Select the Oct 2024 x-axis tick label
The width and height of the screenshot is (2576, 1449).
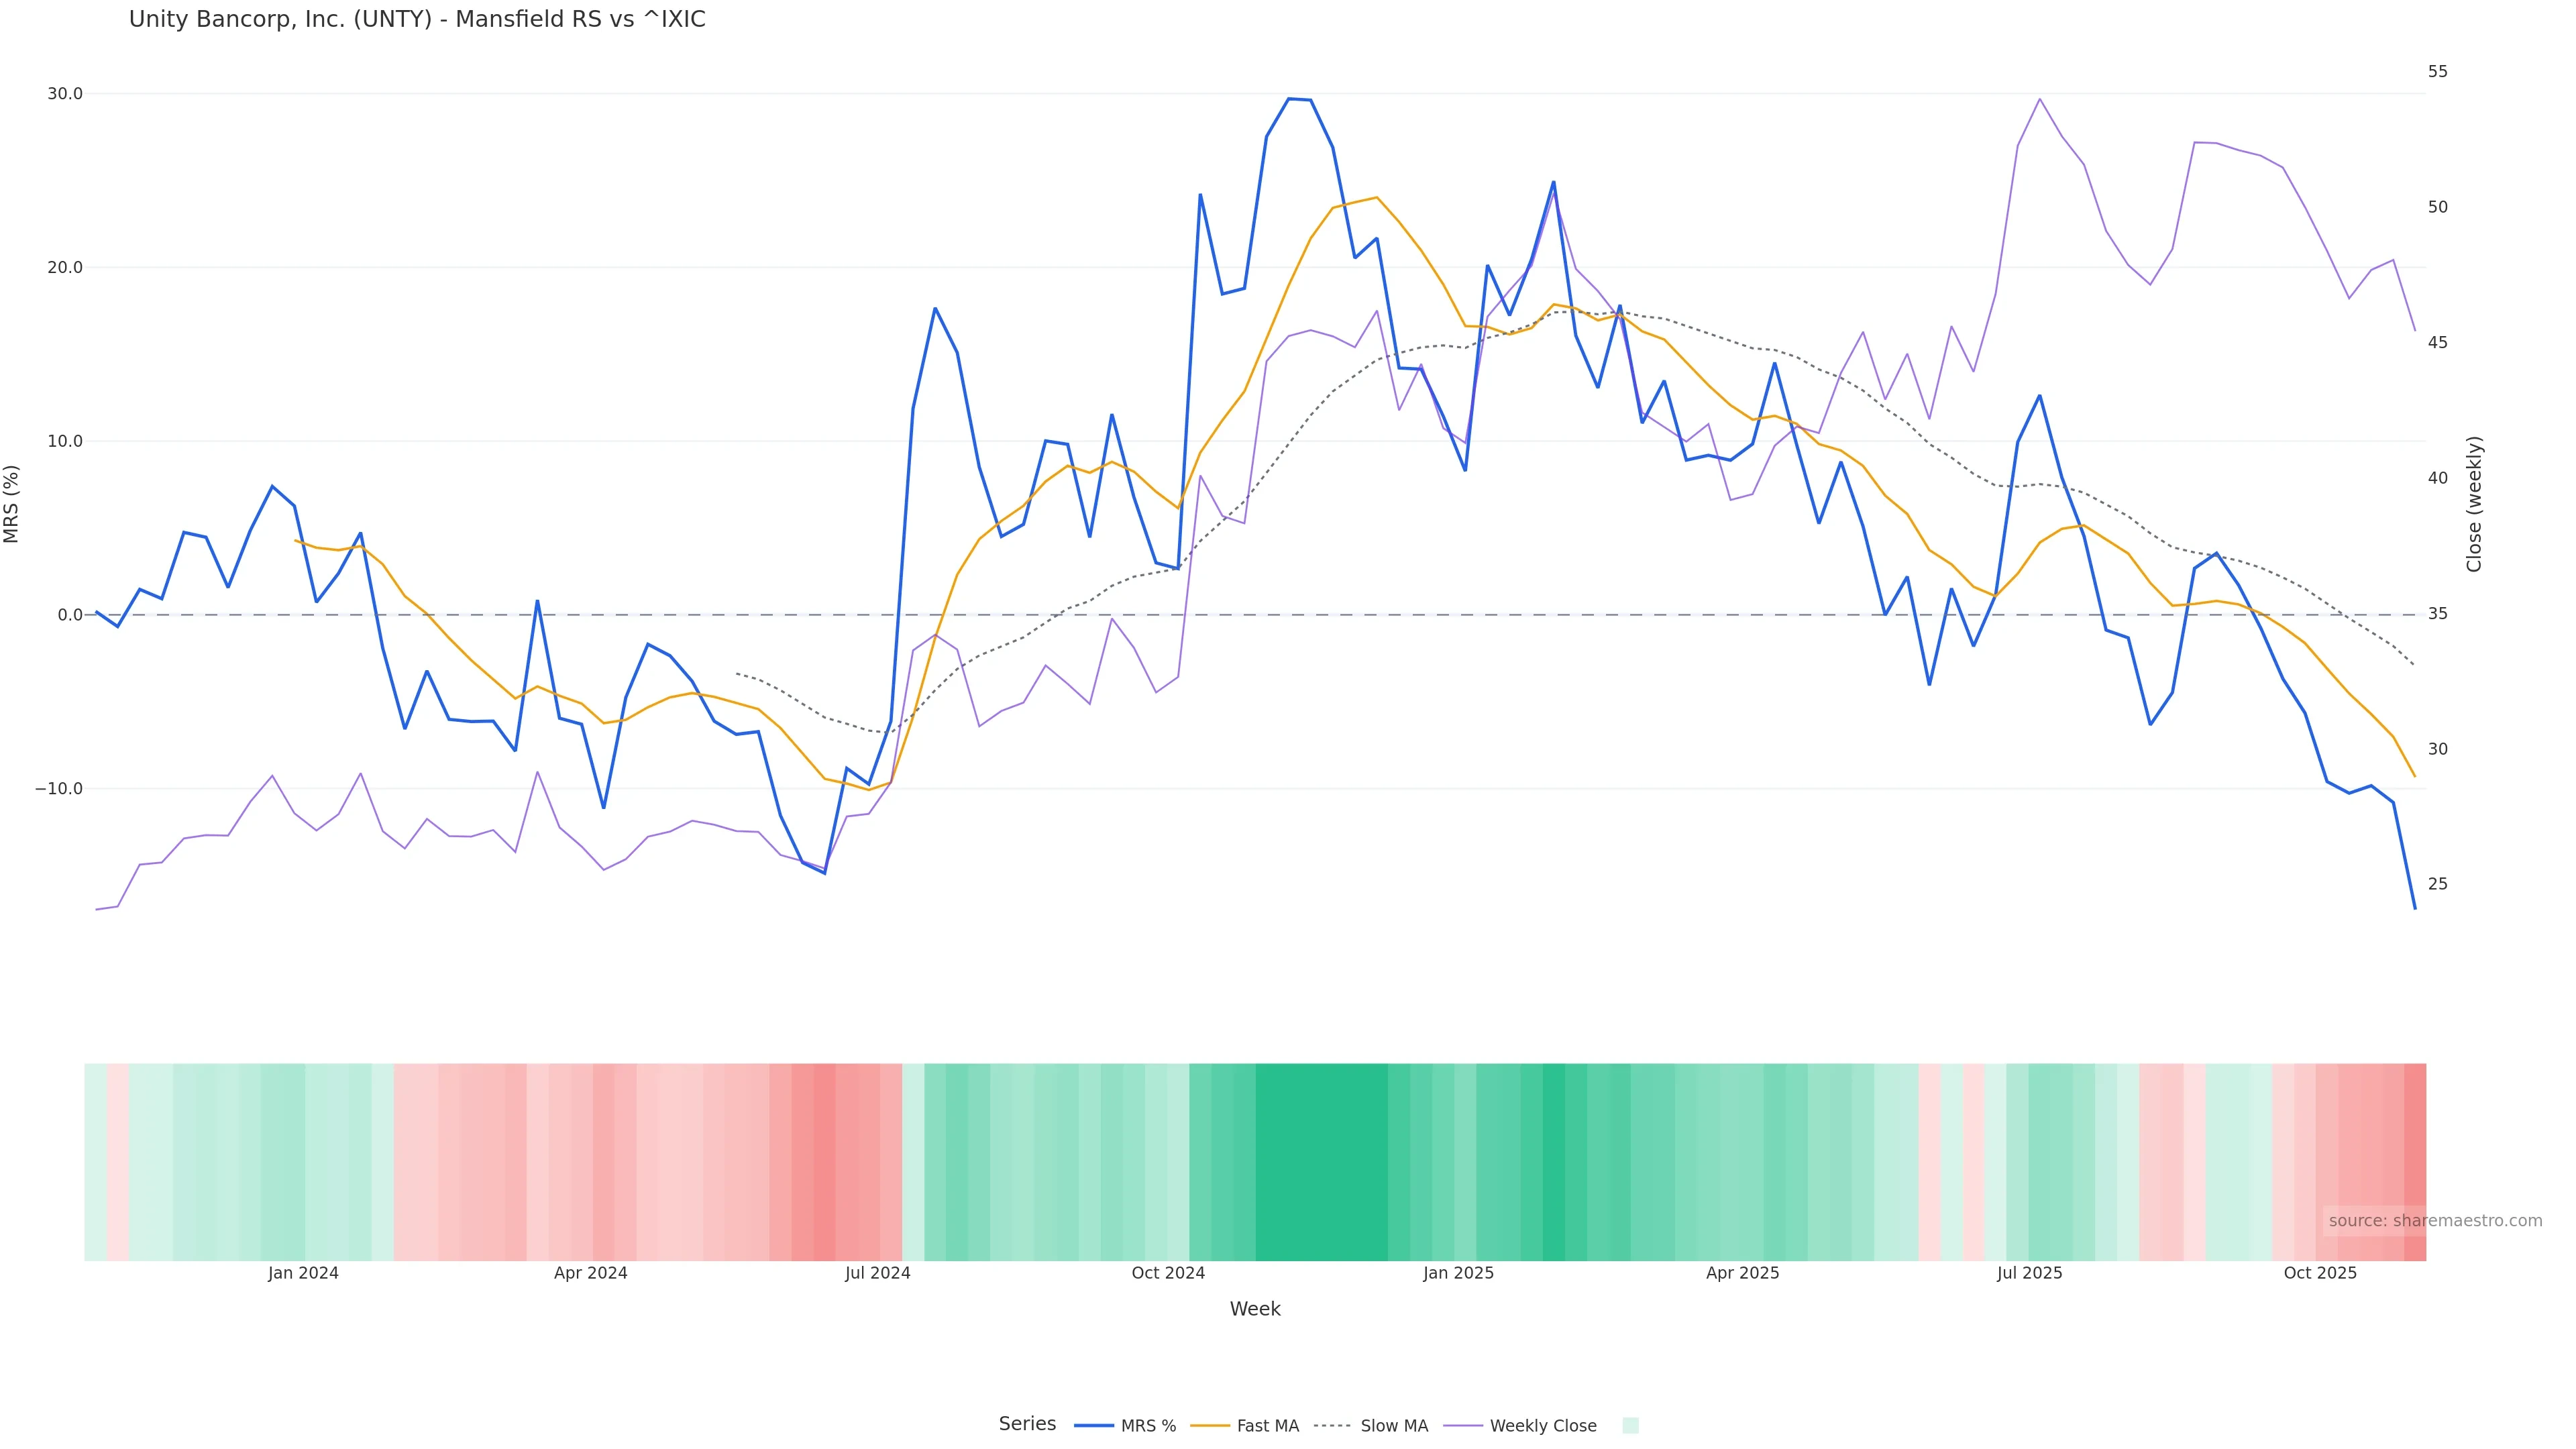1168,1273
